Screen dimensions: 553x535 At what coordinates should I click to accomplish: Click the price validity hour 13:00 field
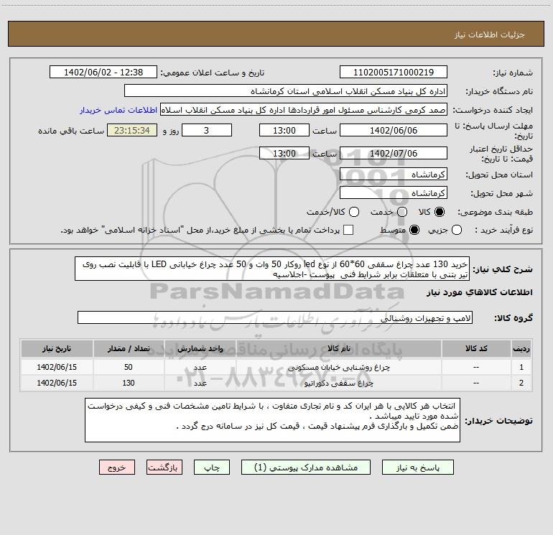(x=284, y=153)
